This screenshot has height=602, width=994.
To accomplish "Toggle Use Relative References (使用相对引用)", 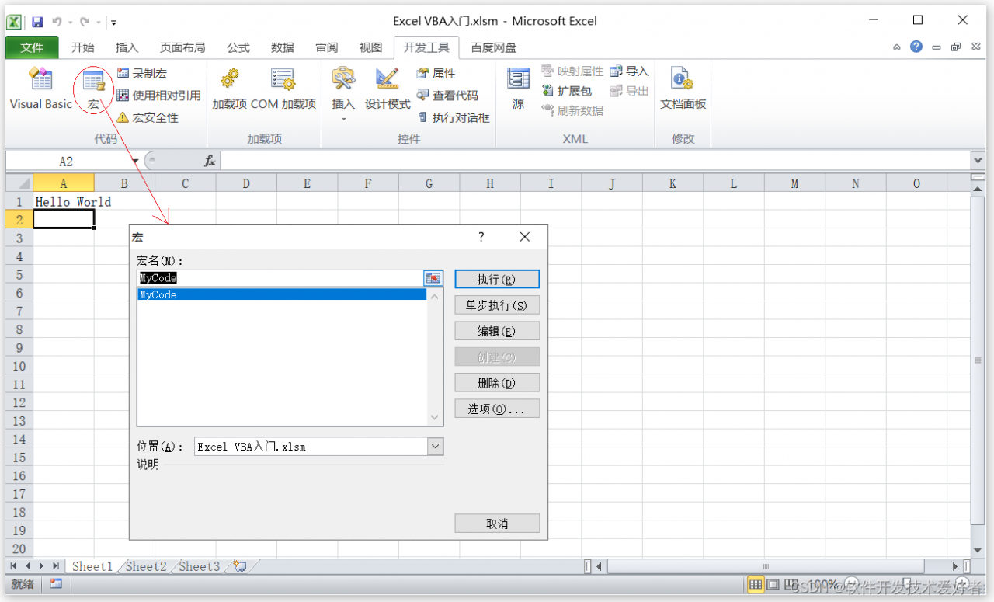I will click(158, 96).
